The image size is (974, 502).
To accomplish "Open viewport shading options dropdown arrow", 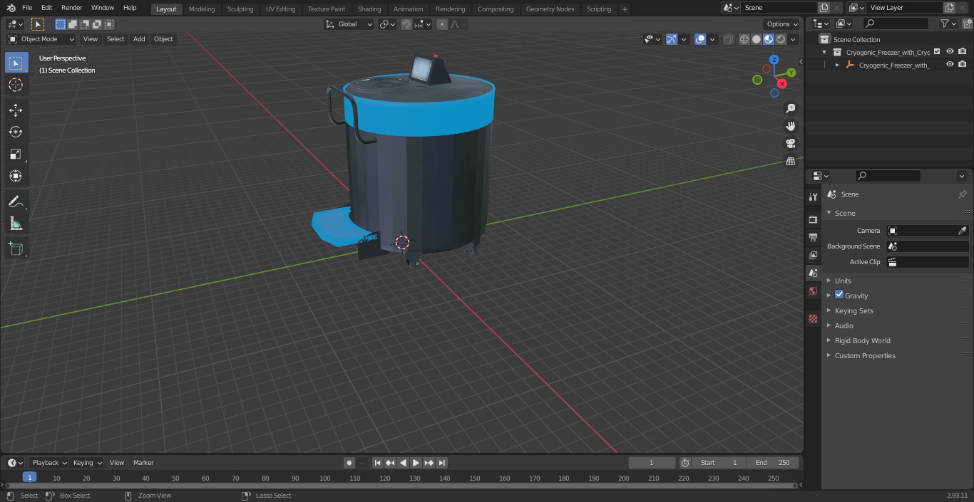I will 794,39.
